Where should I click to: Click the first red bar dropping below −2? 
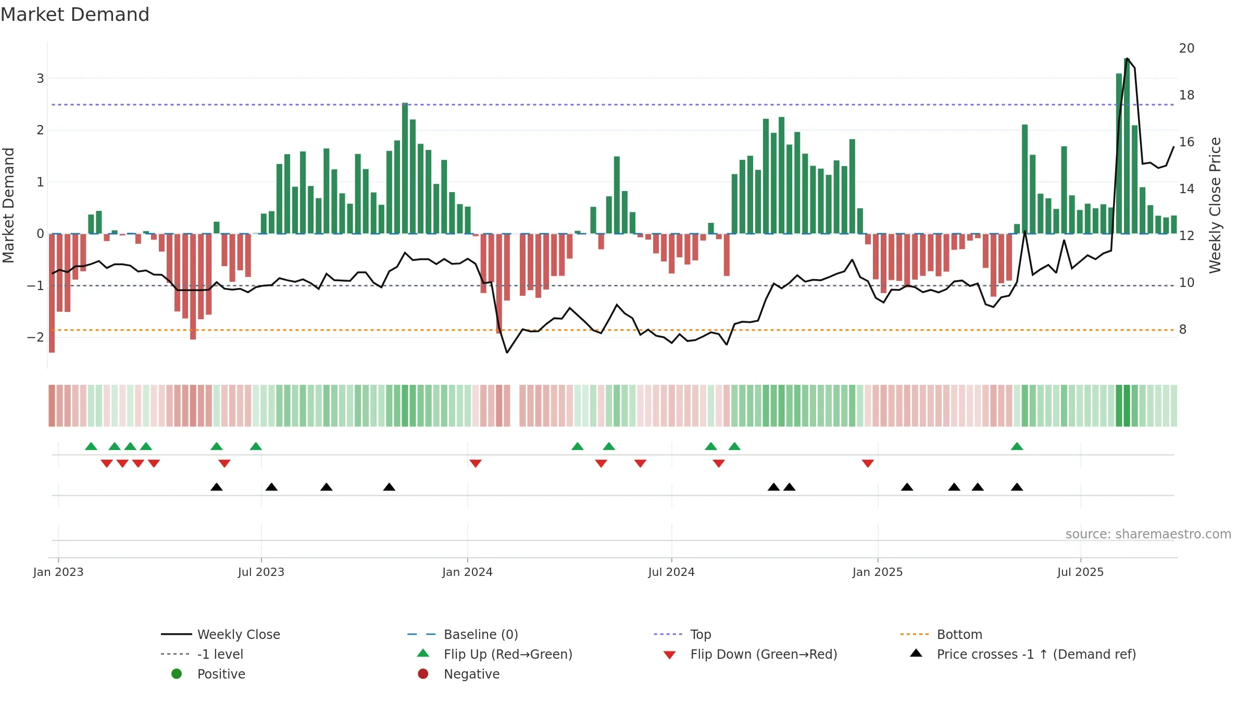pos(52,293)
